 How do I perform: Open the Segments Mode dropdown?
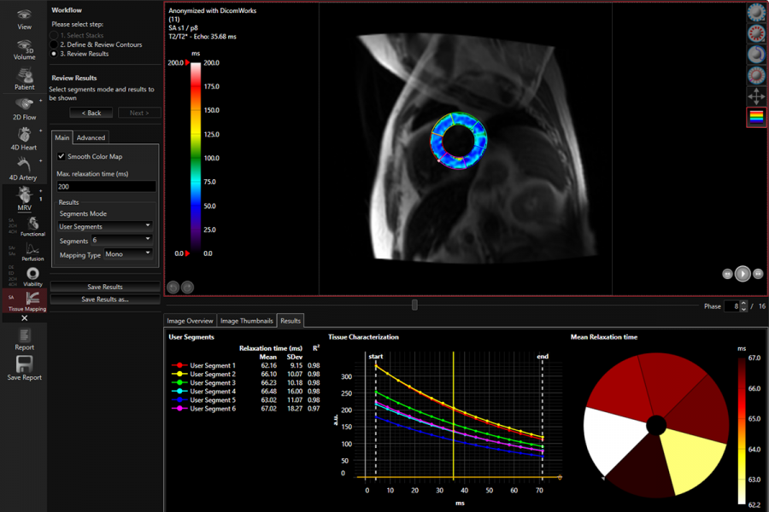click(105, 226)
